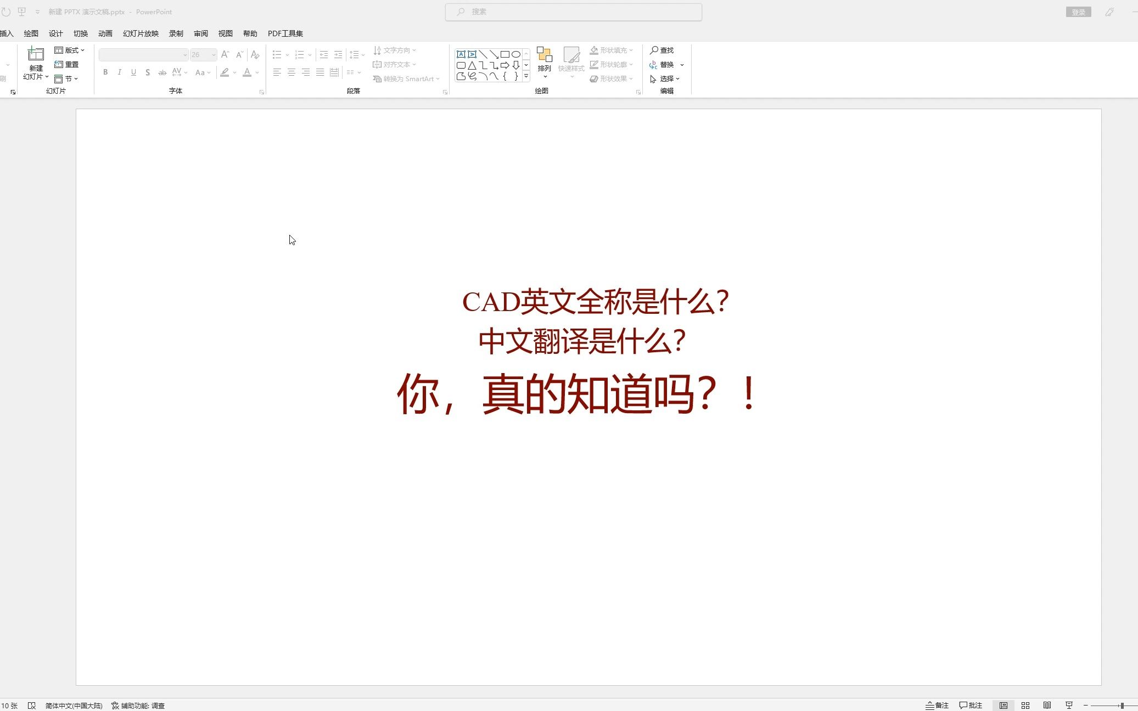Image resolution: width=1138 pixels, height=711 pixels.
Task: Expand the shapes gallery More button
Action: [526, 76]
